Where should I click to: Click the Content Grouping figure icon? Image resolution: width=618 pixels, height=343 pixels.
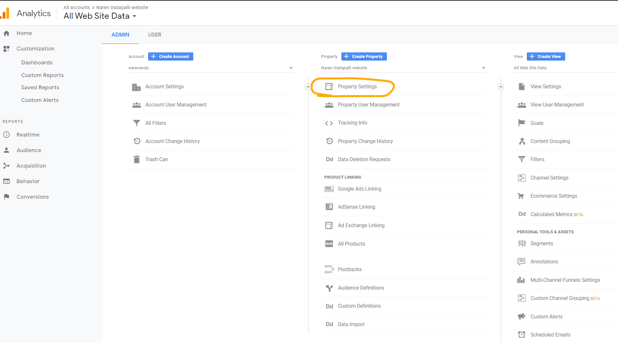click(x=522, y=141)
